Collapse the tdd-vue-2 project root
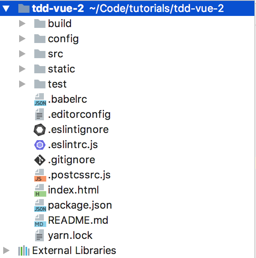The image size is (256, 258). tap(6, 8)
